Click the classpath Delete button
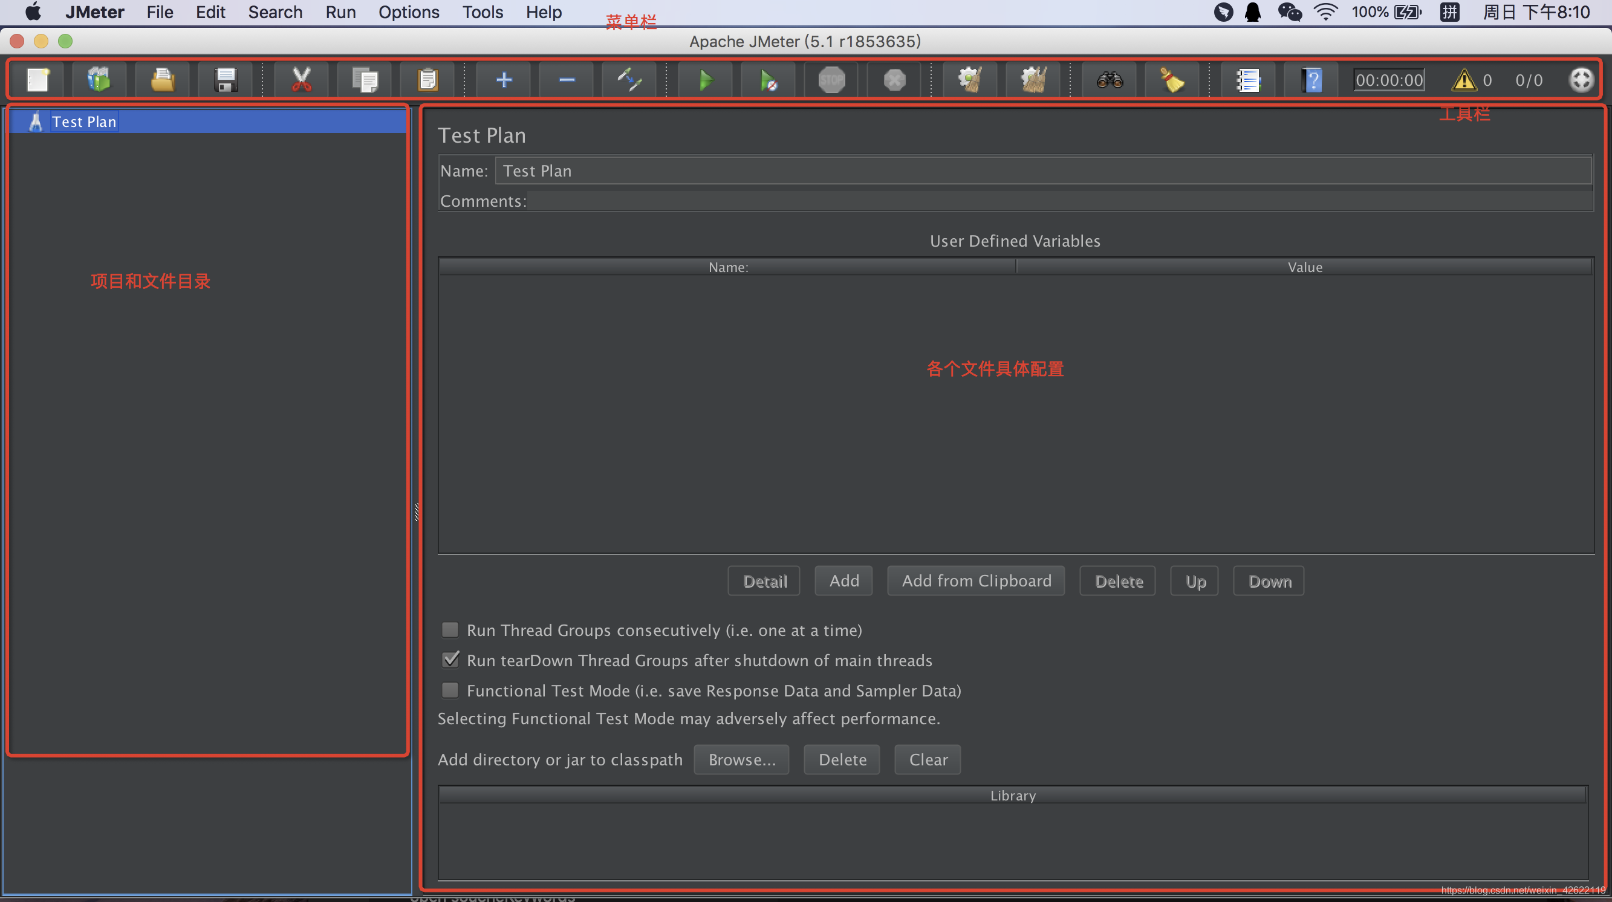The width and height of the screenshot is (1612, 902). pos(842,759)
